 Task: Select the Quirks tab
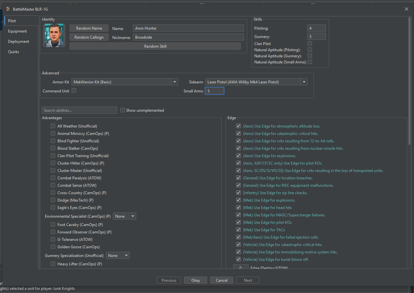[14, 52]
